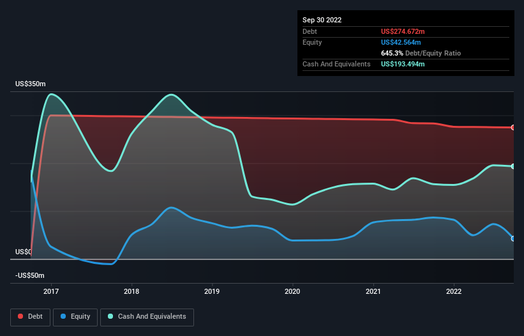Select the blue Equity endpoint marker
Viewport: 524px width, 336px height.
pyautogui.click(x=513, y=239)
